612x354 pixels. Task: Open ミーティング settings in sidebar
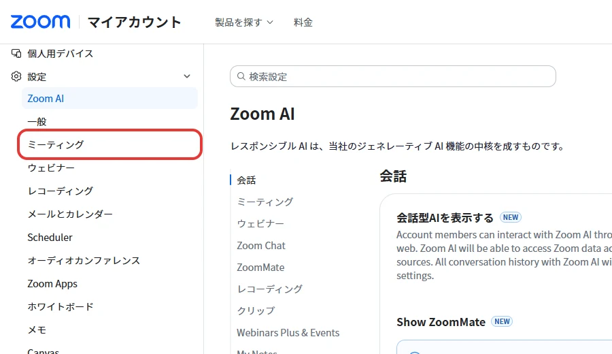pos(56,144)
